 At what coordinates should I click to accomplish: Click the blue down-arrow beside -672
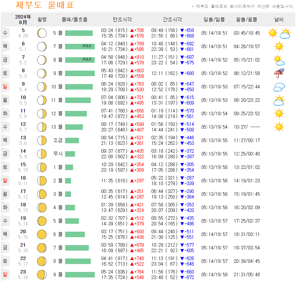tap(182, 277)
